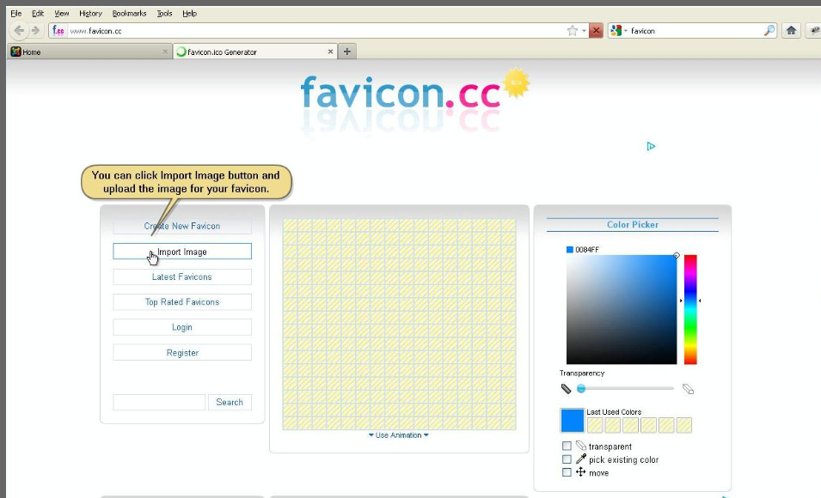Choose a hue on the rainbow hue bar
The image size is (821, 498).
[690, 310]
